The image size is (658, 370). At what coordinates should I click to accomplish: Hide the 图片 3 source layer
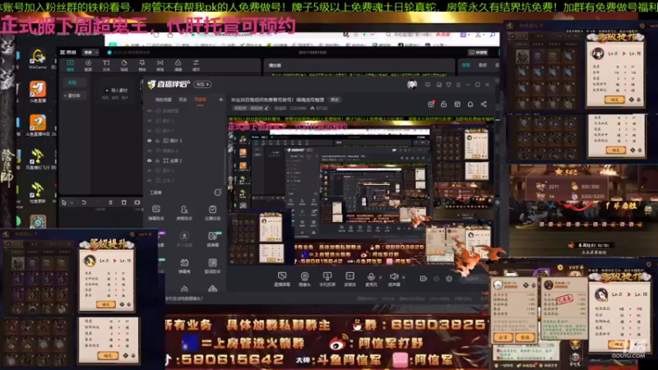(x=150, y=141)
